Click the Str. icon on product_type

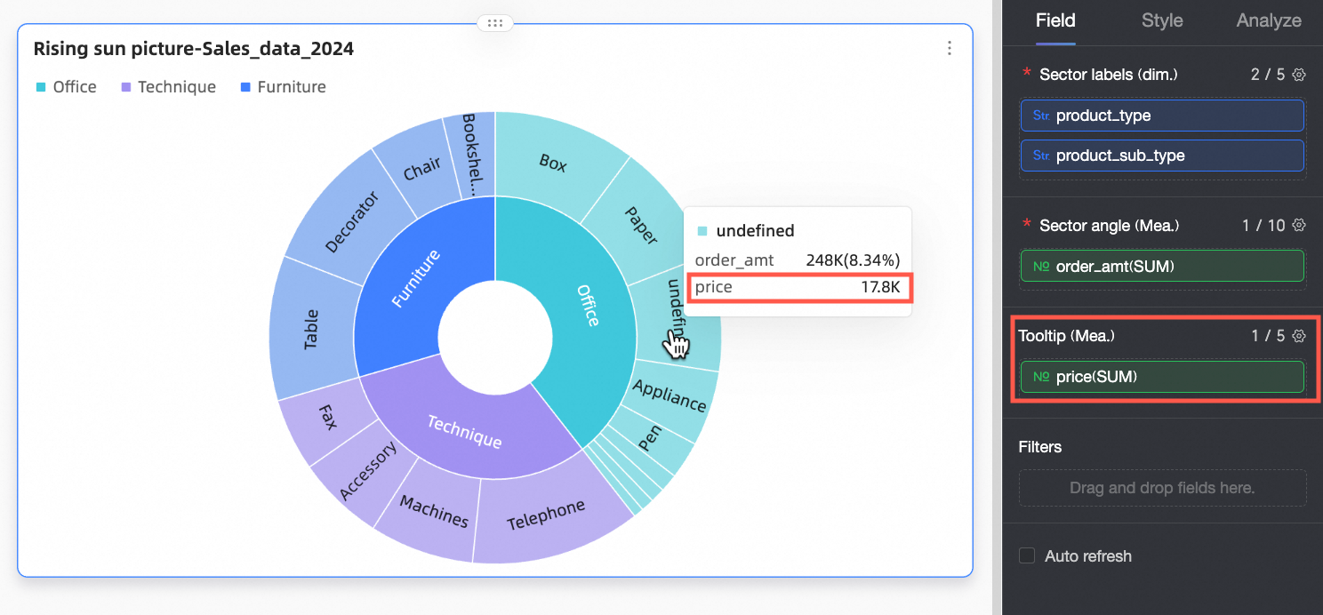click(x=1041, y=116)
